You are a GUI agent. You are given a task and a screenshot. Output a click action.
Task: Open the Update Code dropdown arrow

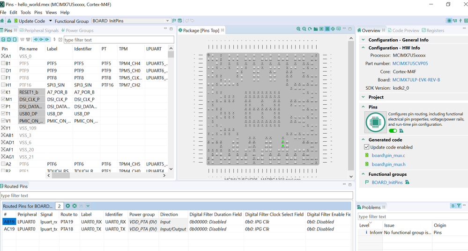click(x=51, y=21)
